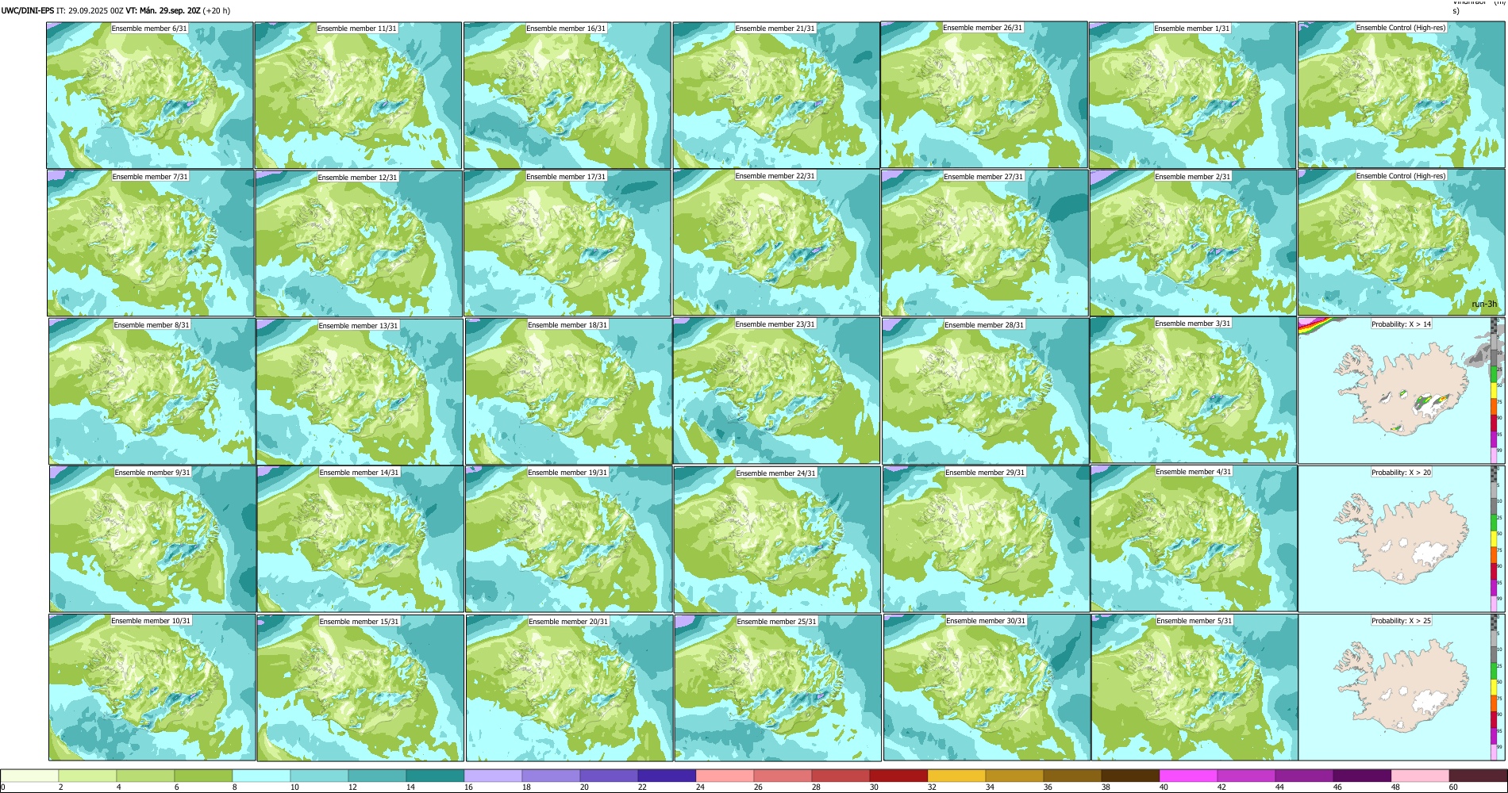Click the yellow swatch between 32 and 34
This screenshot has width=1508, height=793.
[x=956, y=776]
